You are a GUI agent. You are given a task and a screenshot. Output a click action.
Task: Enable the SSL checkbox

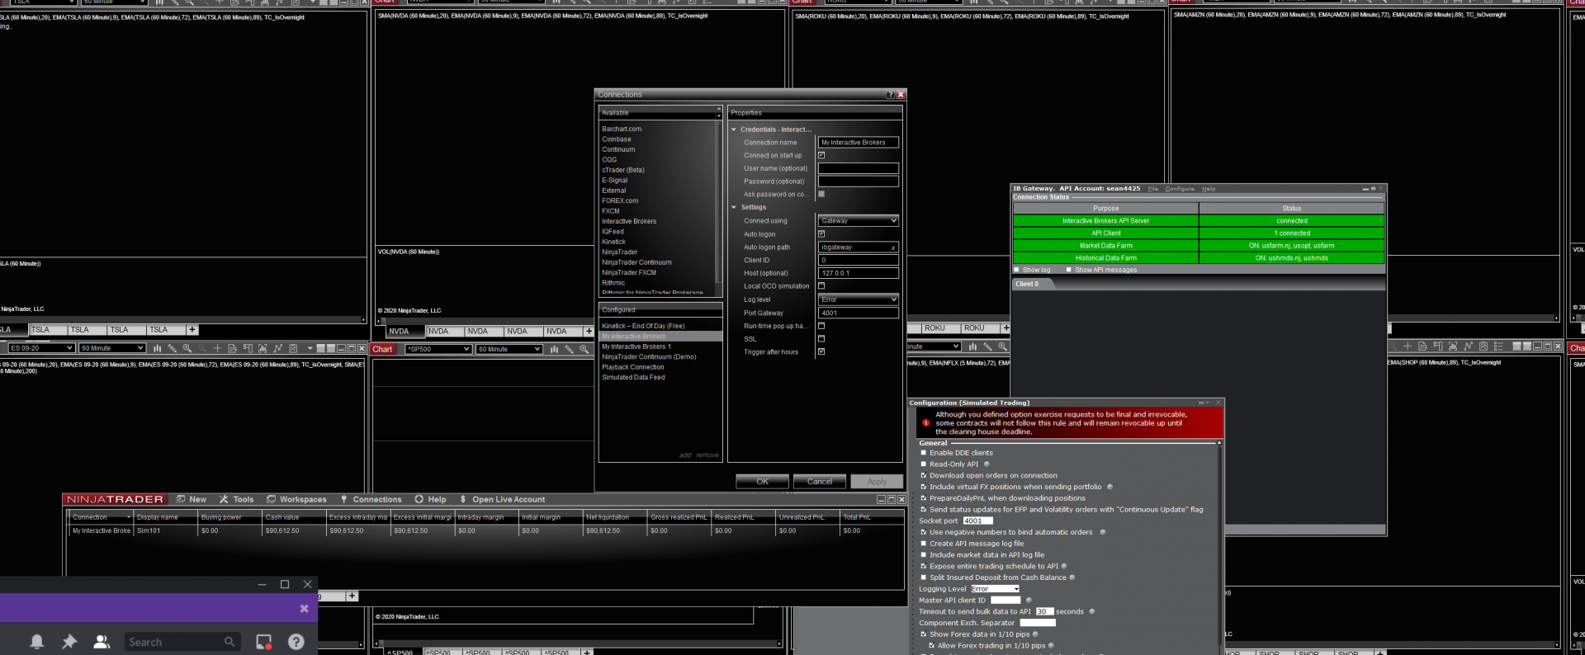coord(821,339)
